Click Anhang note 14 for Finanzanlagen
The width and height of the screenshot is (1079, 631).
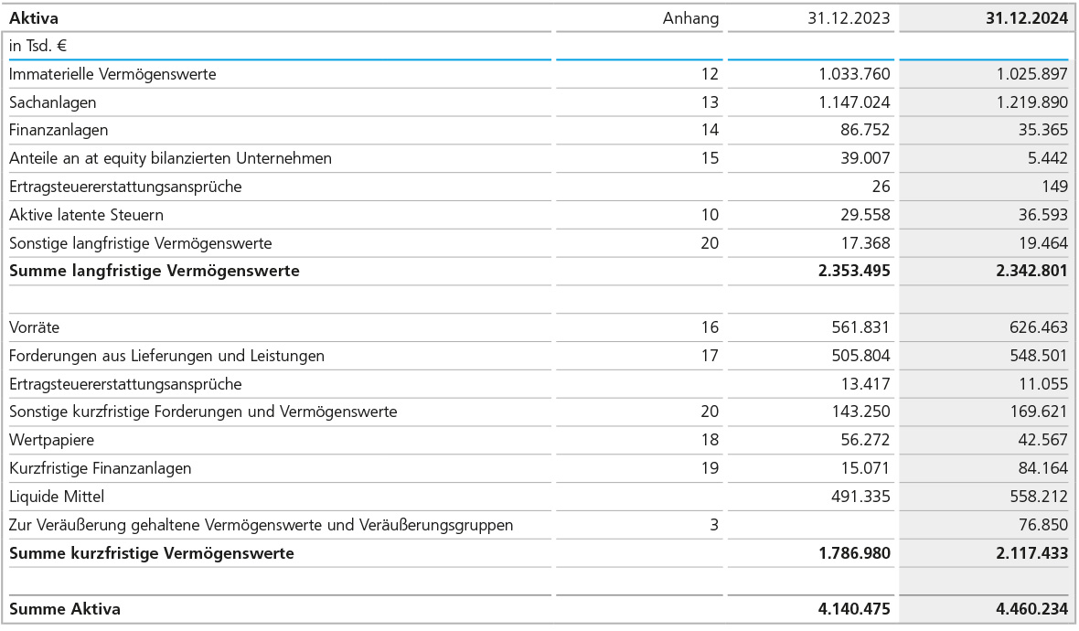pyautogui.click(x=710, y=131)
